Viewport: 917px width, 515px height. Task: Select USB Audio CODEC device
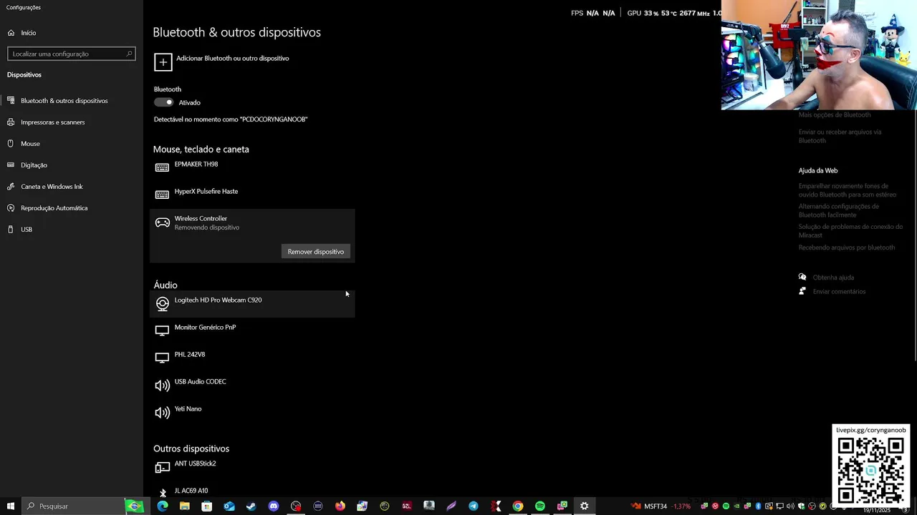tap(252, 386)
